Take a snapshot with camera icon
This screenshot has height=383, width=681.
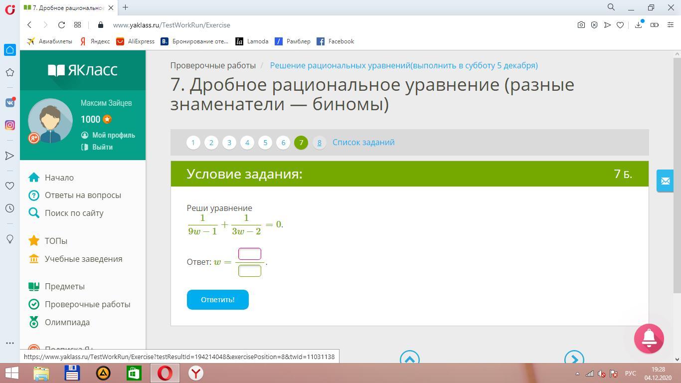coord(581,25)
